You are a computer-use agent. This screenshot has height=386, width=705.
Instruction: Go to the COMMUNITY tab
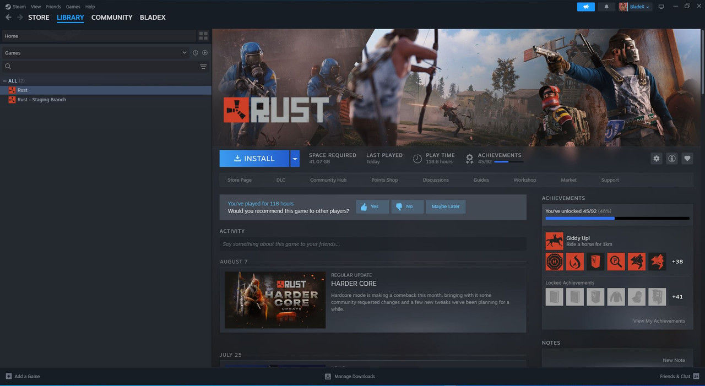pyautogui.click(x=112, y=18)
